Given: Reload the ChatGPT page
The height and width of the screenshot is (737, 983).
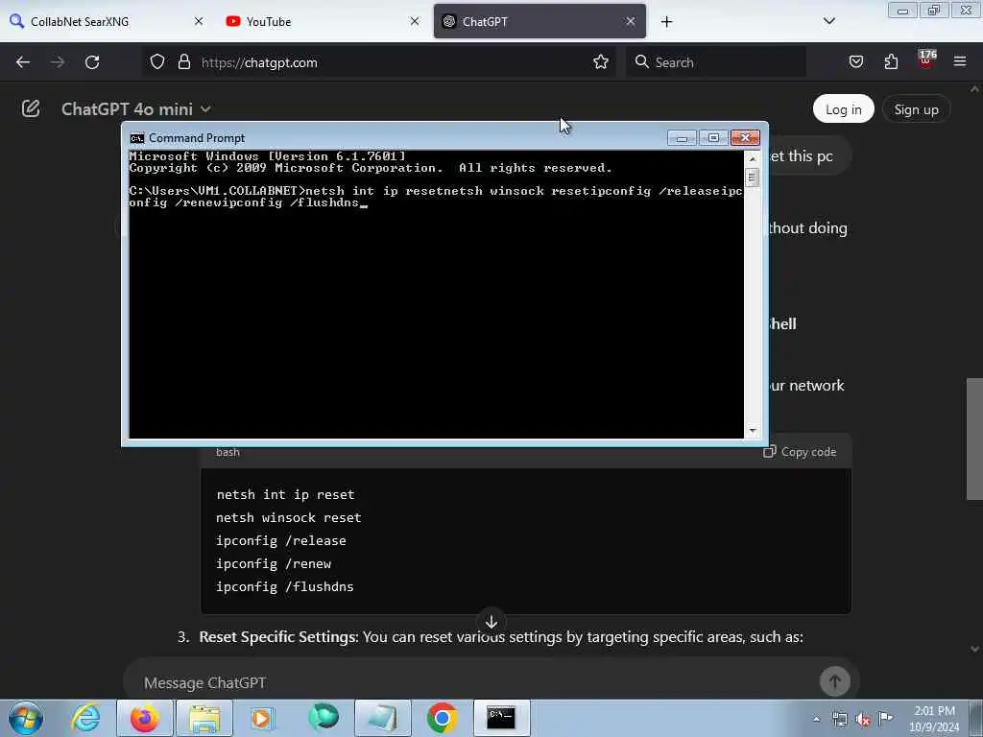Looking at the screenshot, I should pyautogui.click(x=92, y=62).
